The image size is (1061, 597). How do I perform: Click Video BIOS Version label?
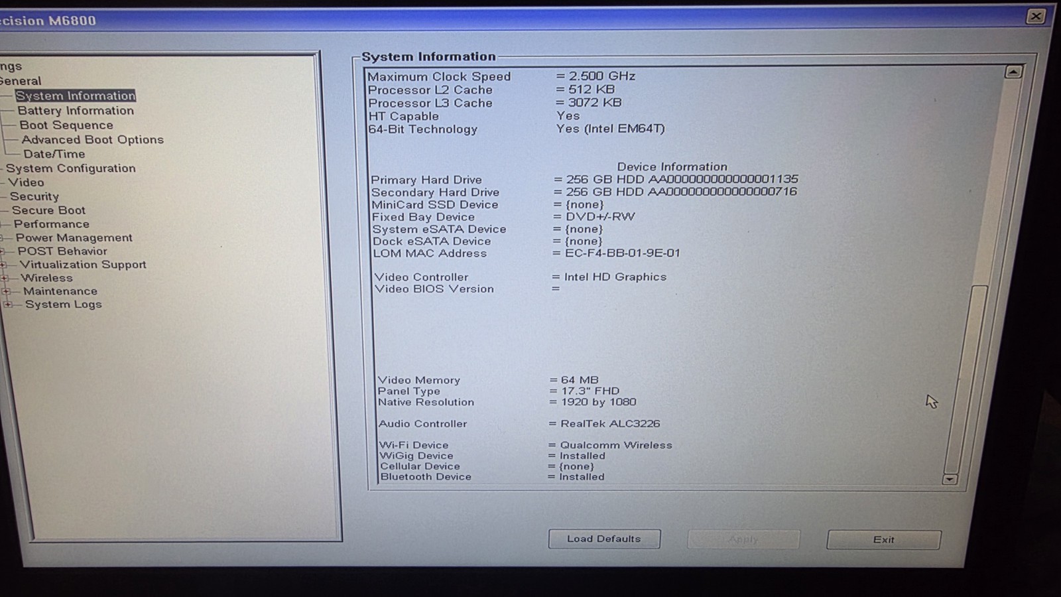click(434, 289)
